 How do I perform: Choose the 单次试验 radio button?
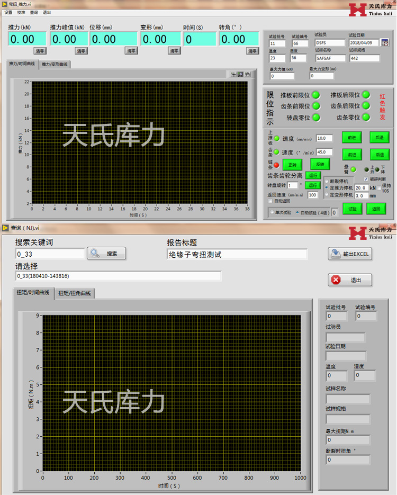272,212
